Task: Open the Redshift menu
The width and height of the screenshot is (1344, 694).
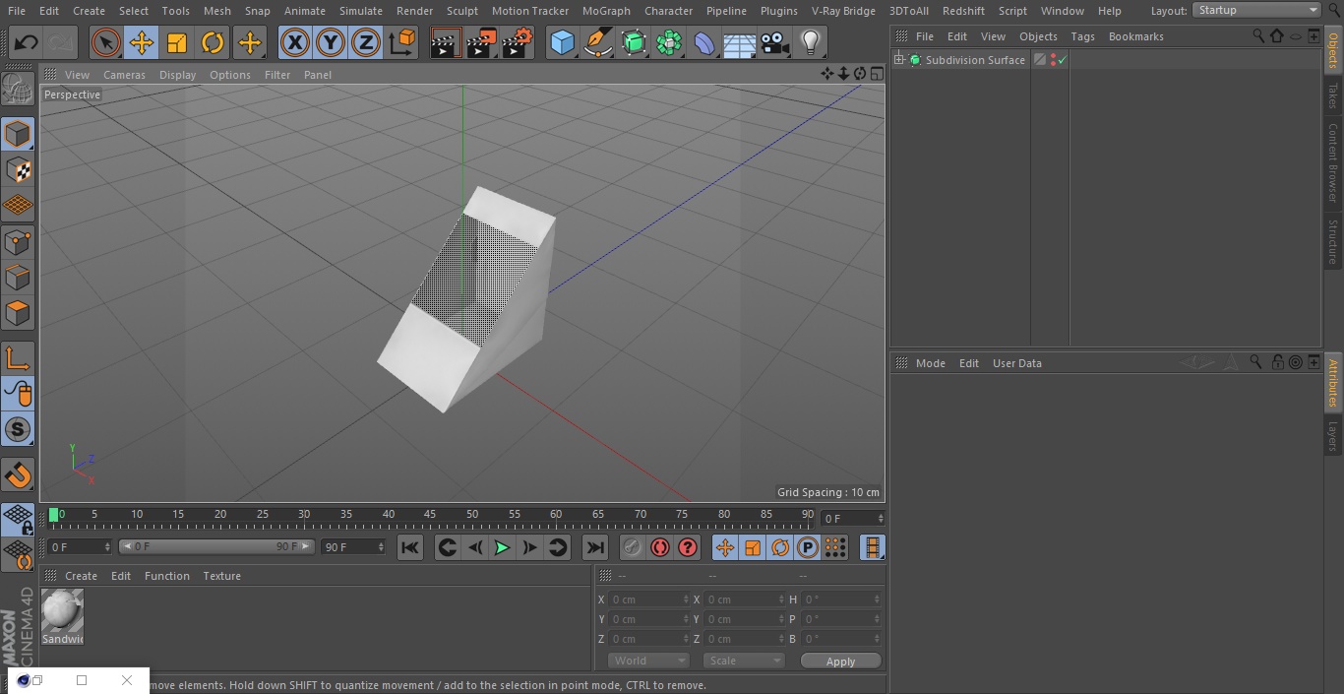Action: click(963, 11)
